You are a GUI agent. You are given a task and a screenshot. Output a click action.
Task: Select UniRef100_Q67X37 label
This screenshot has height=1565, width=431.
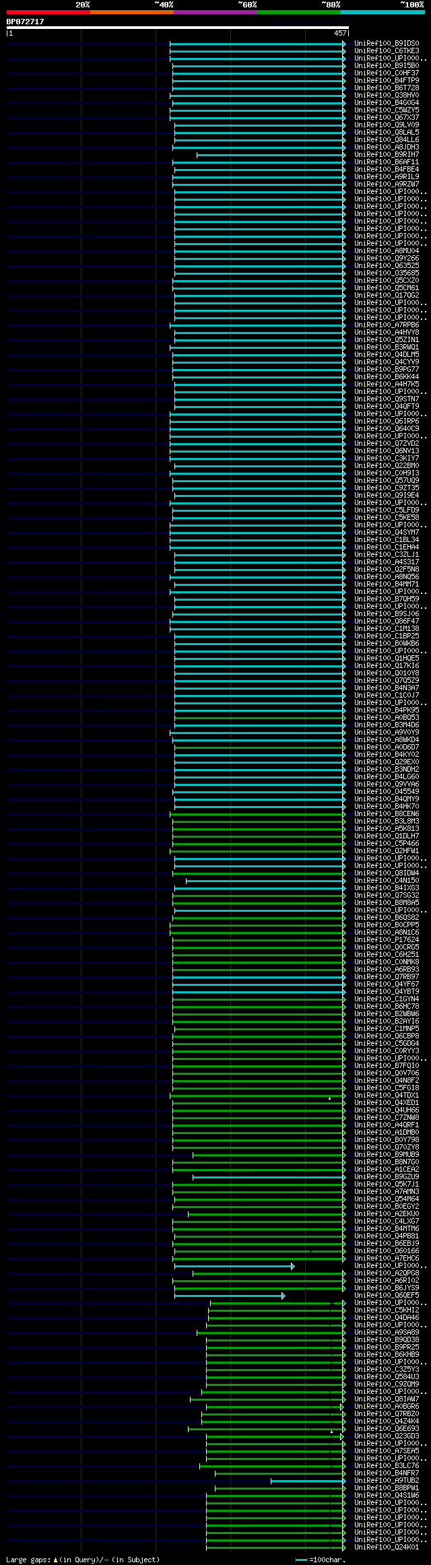tap(387, 118)
